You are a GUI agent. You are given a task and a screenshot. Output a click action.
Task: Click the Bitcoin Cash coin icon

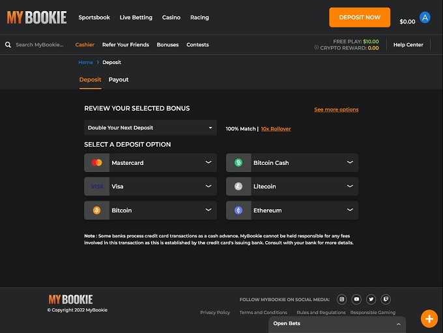[238, 162]
